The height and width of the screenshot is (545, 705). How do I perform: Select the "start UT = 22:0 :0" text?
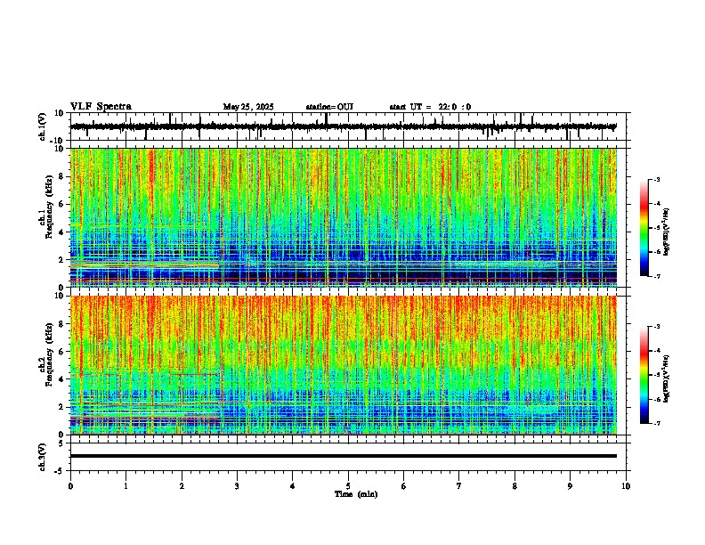tap(430, 107)
